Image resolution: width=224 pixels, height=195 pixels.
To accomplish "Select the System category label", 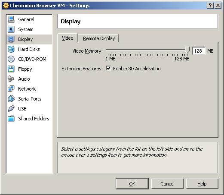I will [x=26, y=29].
